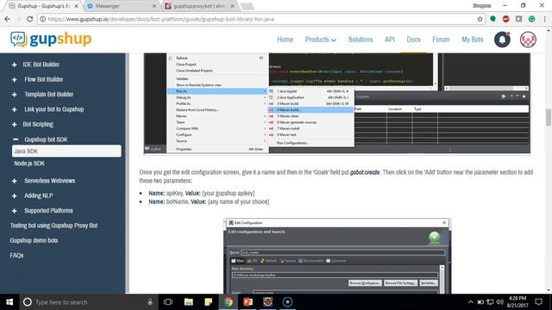The width and height of the screenshot is (552, 310).
Task: Open the Action Center notification icon
Action: 538,302
